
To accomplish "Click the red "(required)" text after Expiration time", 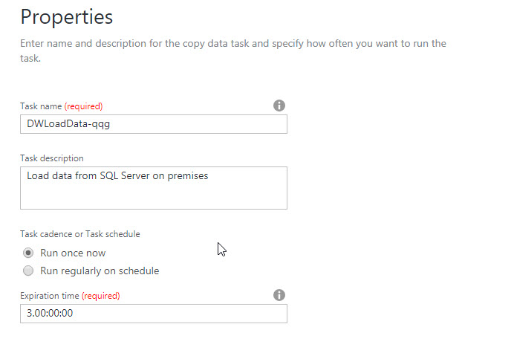I will (x=100, y=296).
